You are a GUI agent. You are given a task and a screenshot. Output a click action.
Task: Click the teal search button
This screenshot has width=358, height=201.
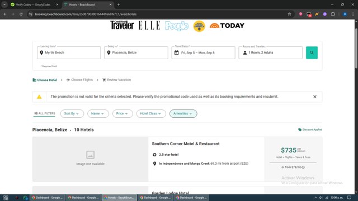click(x=312, y=52)
